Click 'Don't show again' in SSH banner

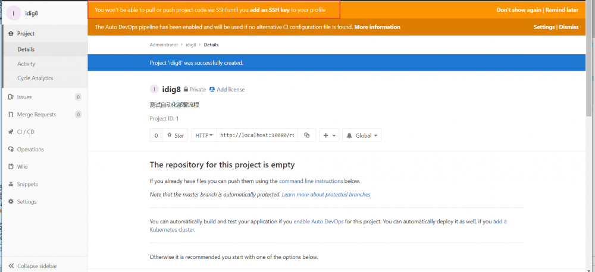(x=519, y=10)
